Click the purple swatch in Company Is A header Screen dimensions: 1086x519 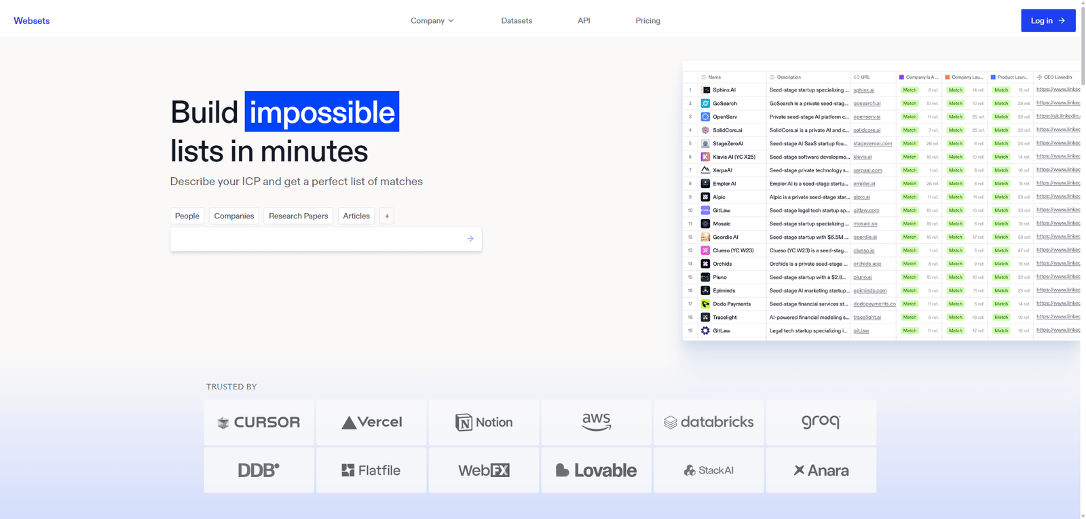[901, 77]
